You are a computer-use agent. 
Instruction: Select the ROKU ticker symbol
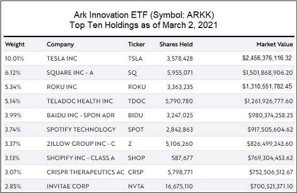137,87
